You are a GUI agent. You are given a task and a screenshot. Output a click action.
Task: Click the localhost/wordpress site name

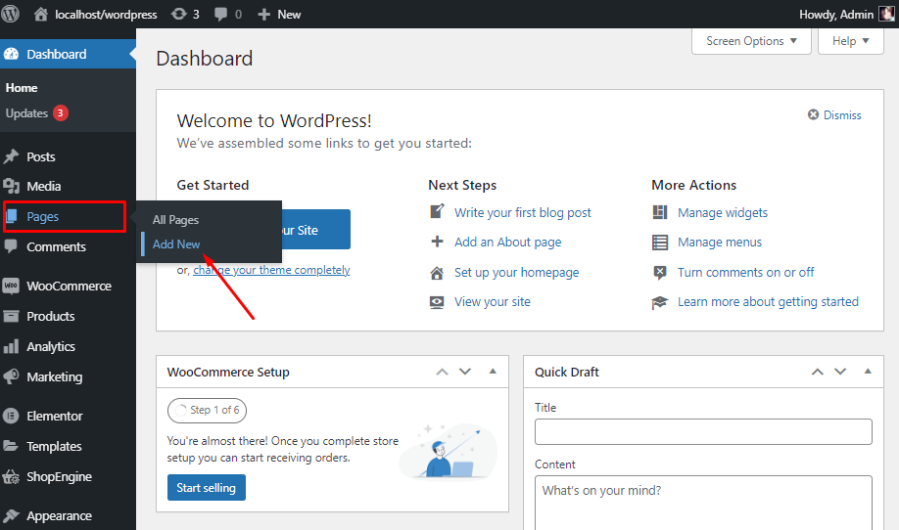pos(106,15)
